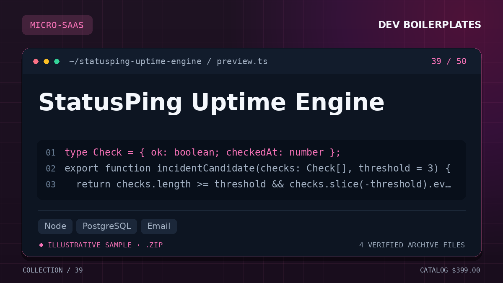This screenshot has width=503, height=283.
Task: Click line number 03
Action: 51,184
